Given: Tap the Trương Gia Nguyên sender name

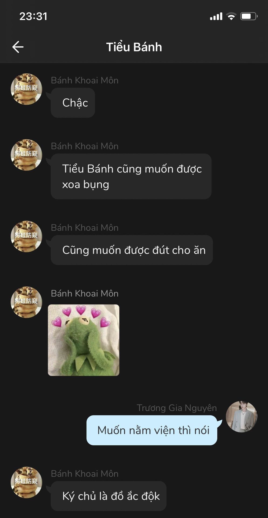Looking at the screenshot, I should (x=177, y=408).
